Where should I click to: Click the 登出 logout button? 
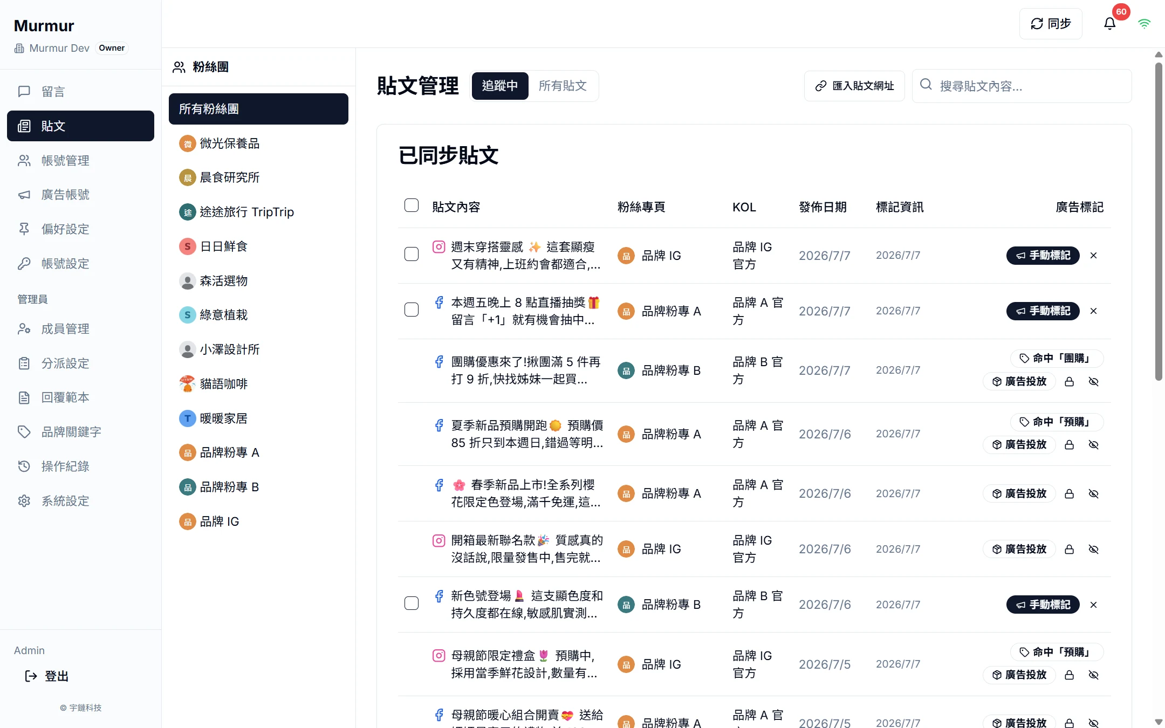coord(47,676)
